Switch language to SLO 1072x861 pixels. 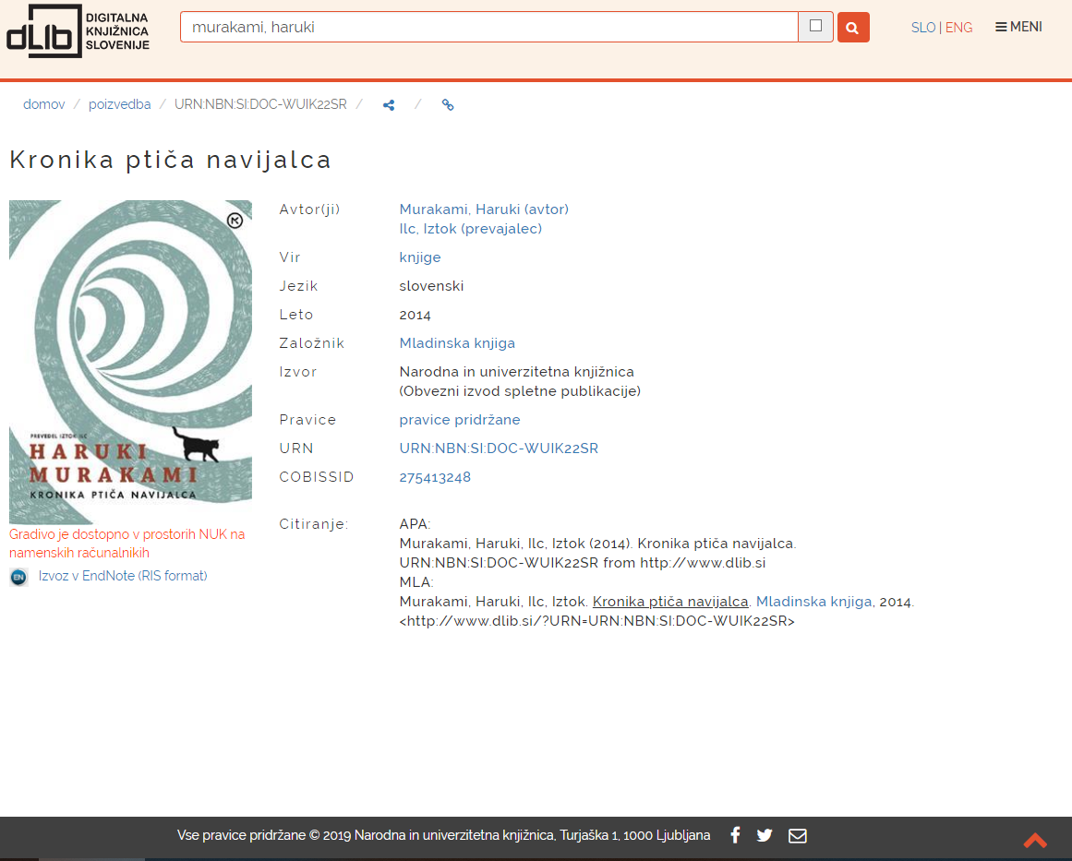(923, 28)
